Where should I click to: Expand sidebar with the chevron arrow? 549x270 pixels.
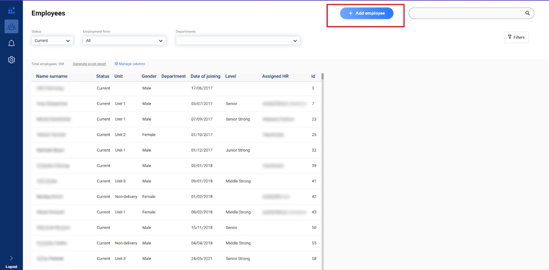tap(11, 258)
